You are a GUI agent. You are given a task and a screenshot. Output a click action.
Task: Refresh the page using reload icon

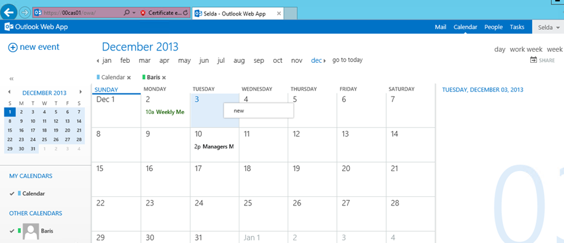185,13
